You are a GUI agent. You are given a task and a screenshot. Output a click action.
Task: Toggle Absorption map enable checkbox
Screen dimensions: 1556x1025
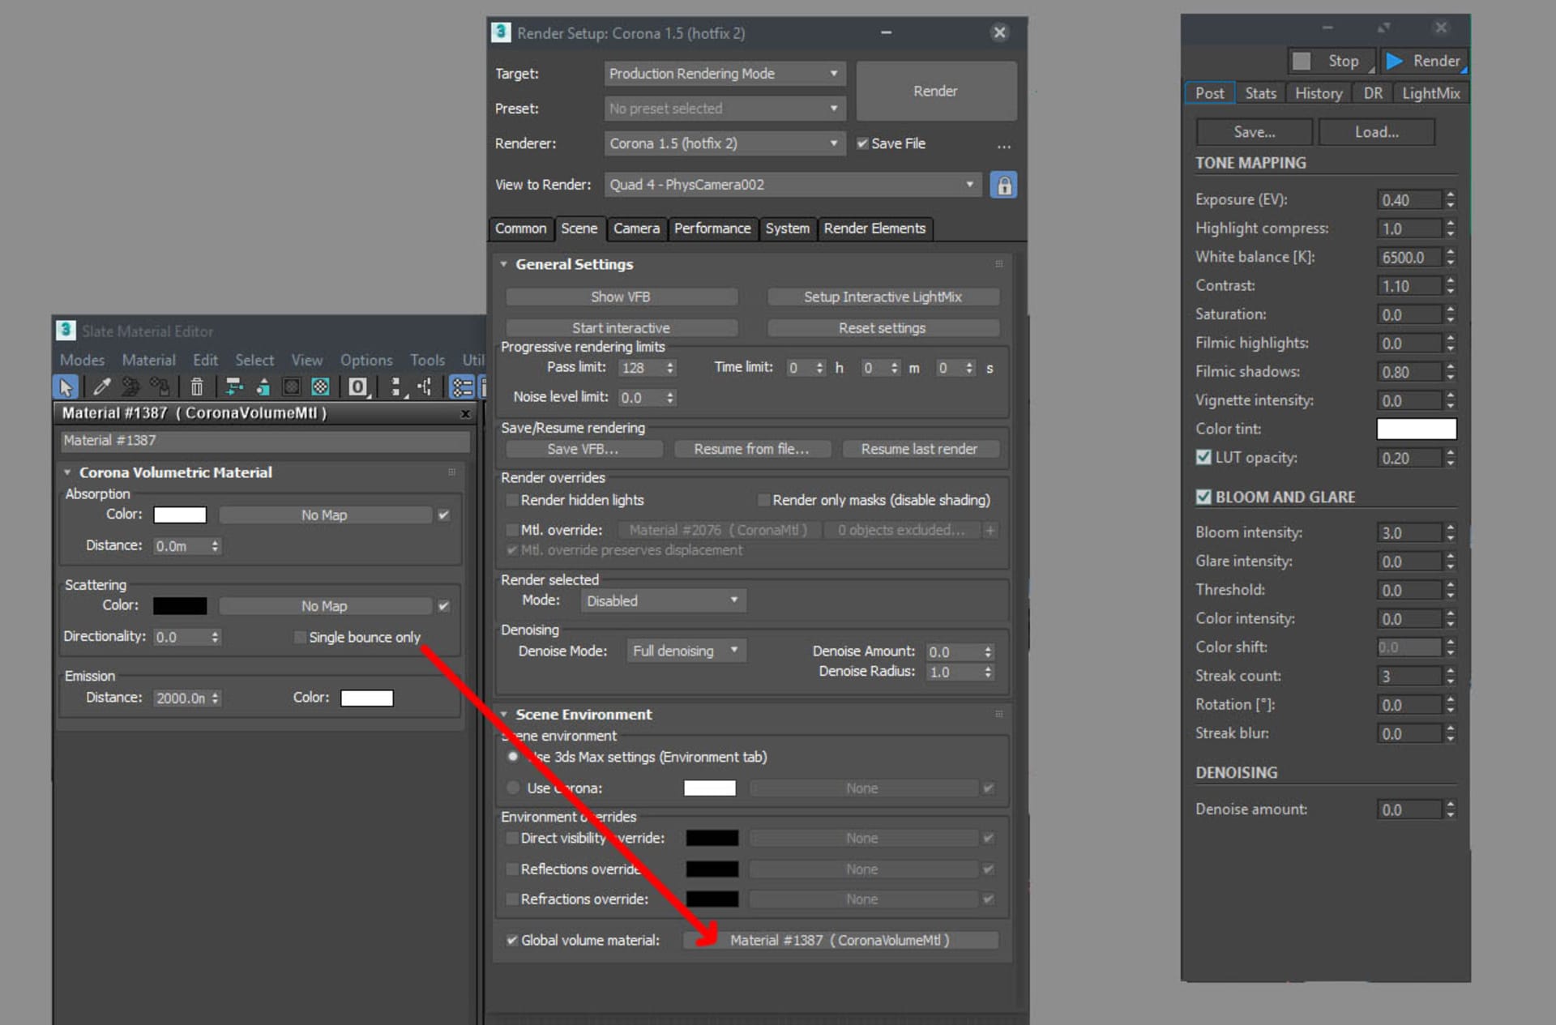click(443, 515)
